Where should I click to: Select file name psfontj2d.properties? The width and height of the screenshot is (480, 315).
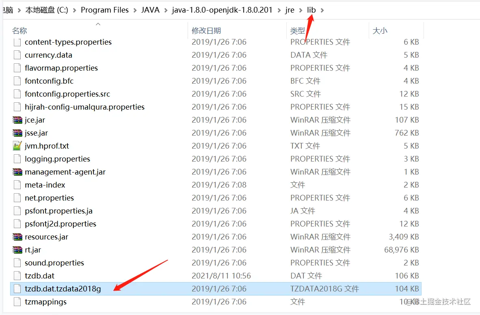click(x=61, y=224)
